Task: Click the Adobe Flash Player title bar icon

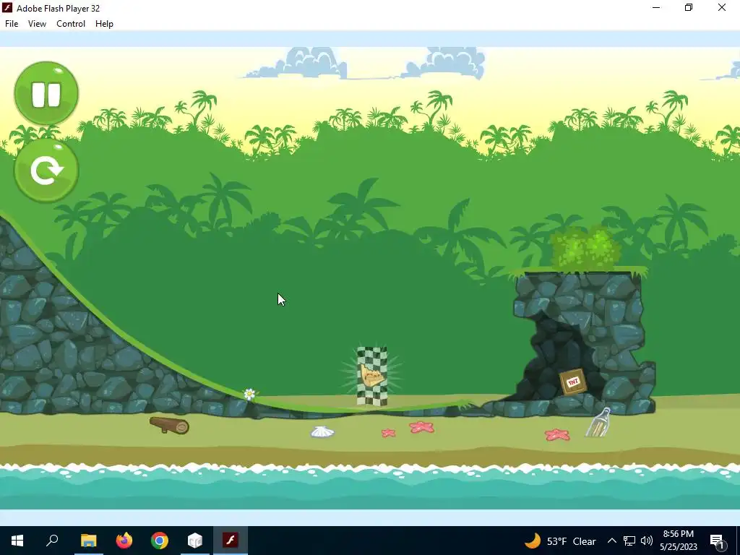Action: pos(7,8)
